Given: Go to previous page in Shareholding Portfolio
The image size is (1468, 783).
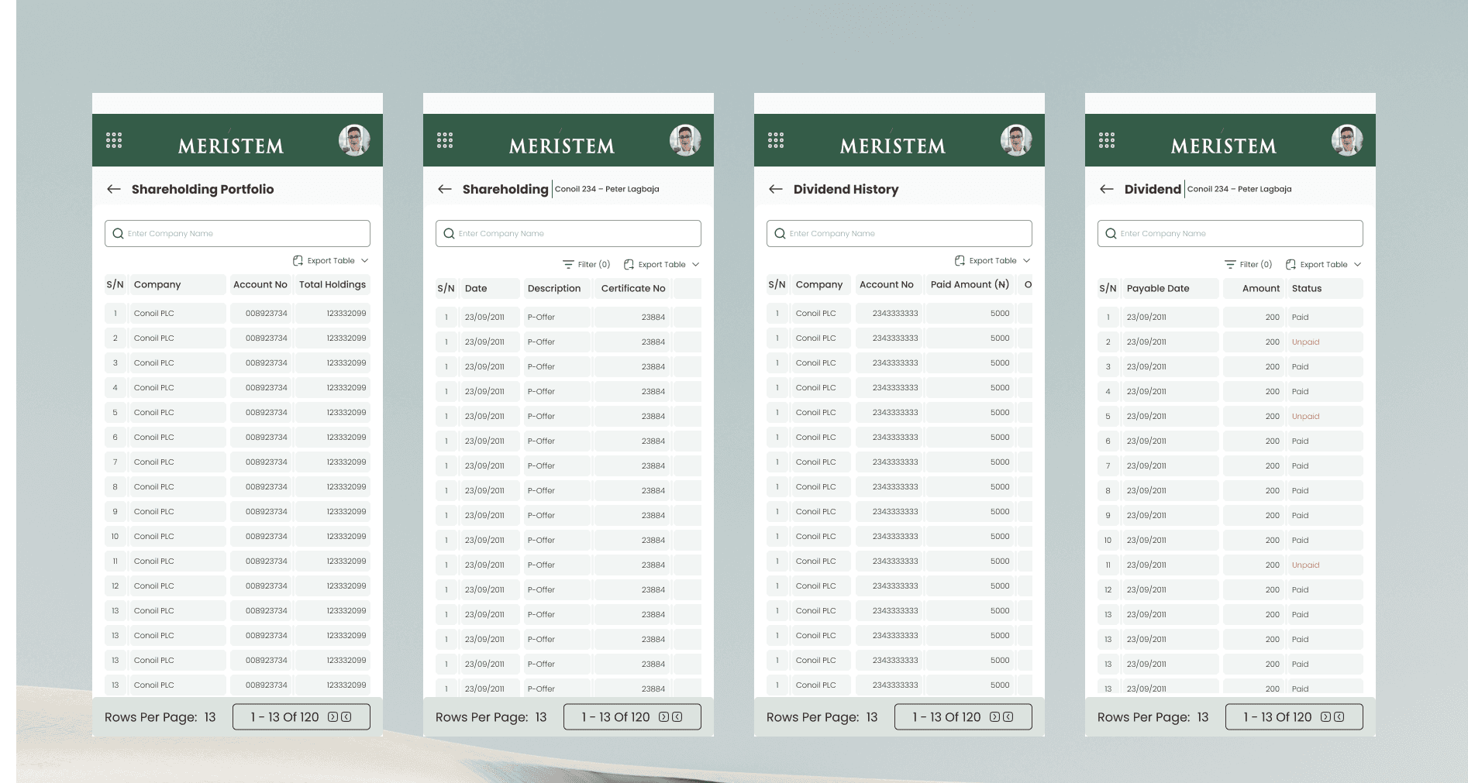Looking at the screenshot, I should 346,717.
